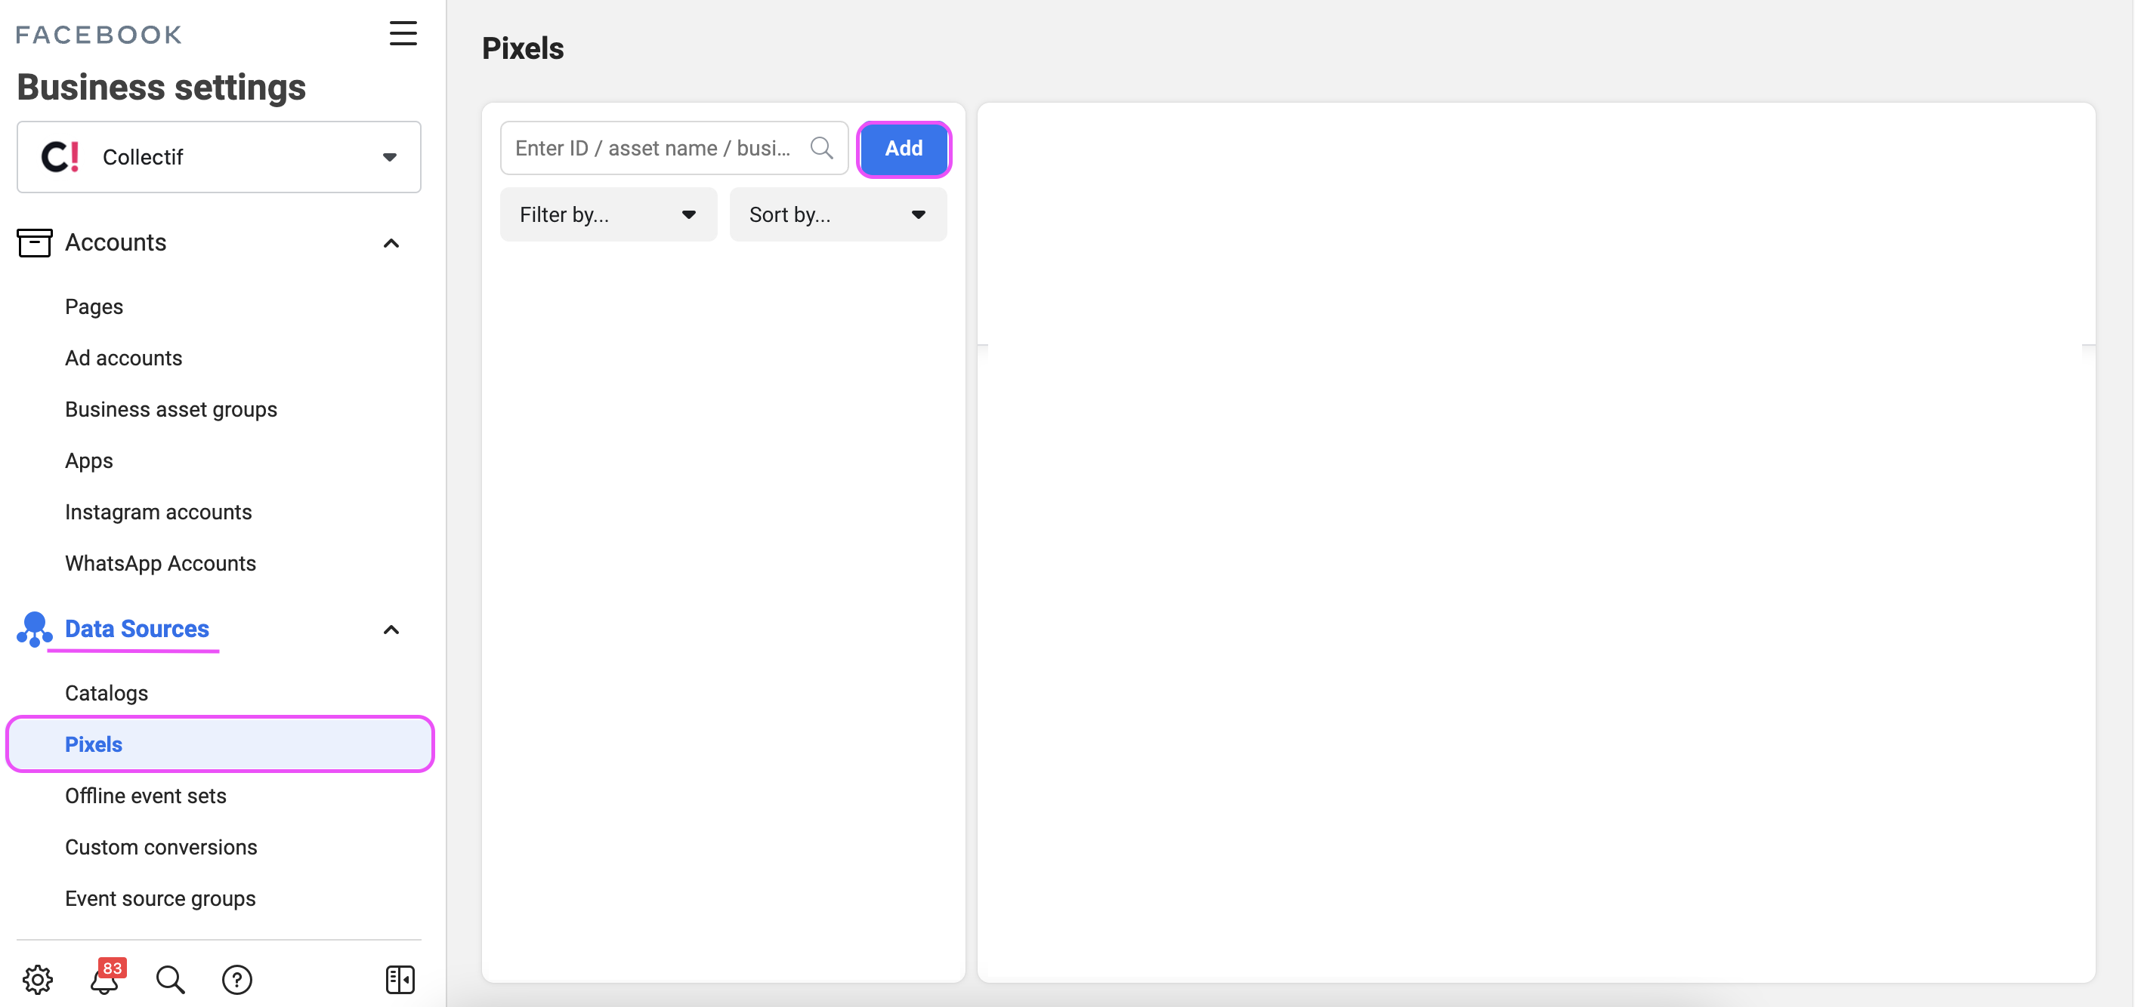
Task: Select Custom conversions in the sidebar
Action: pyautogui.click(x=161, y=846)
